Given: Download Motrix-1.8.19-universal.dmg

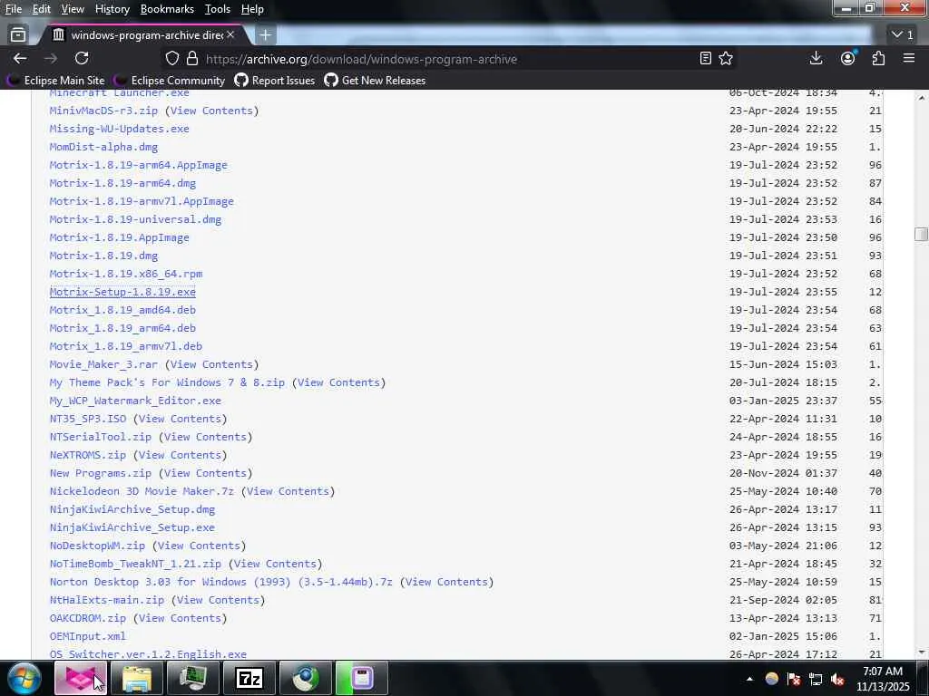Looking at the screenshot, I should point(135,219).
